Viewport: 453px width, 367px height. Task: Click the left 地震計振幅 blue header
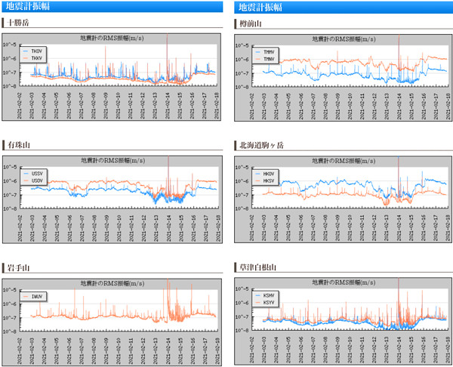(x=113, y=7)
